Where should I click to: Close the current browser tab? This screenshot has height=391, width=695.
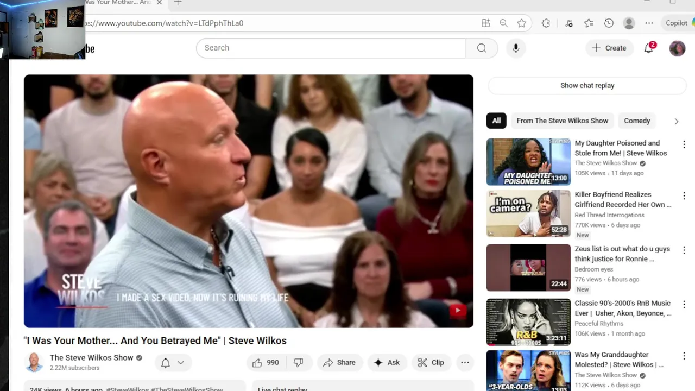click(159, 3)
